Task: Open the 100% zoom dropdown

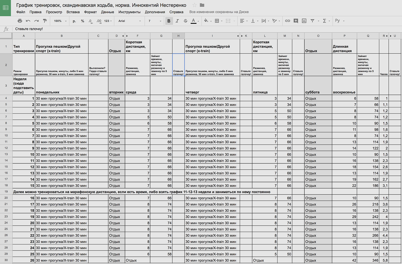Action: [x=60, y=21]
